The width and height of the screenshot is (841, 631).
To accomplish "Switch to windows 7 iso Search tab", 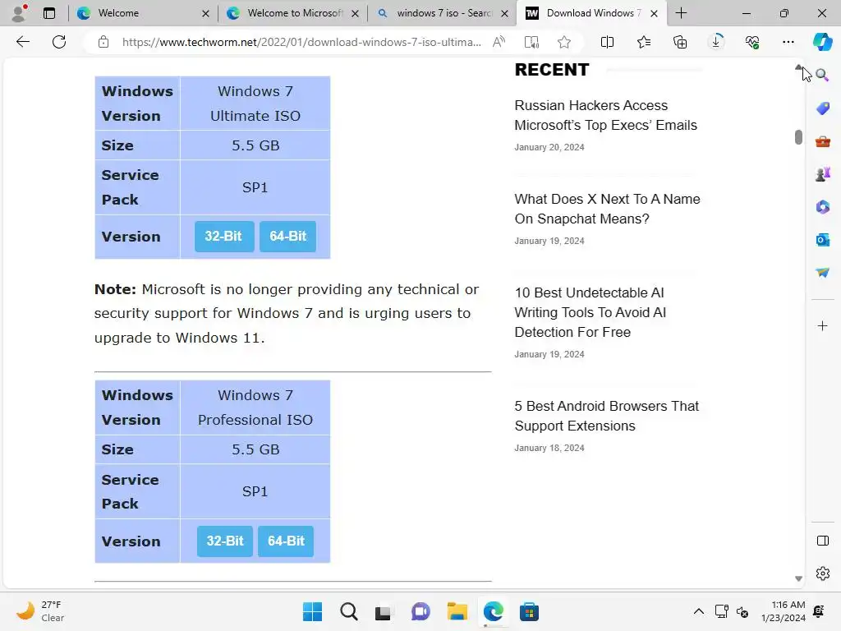I will coord(442,13).
